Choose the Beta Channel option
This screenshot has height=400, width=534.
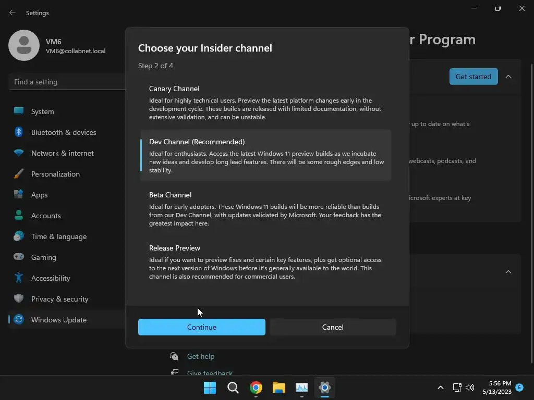coord(265,208)
